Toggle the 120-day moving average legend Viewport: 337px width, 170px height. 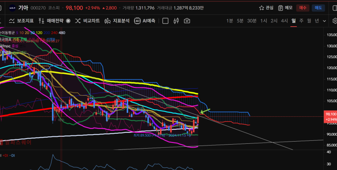[39, 33]
